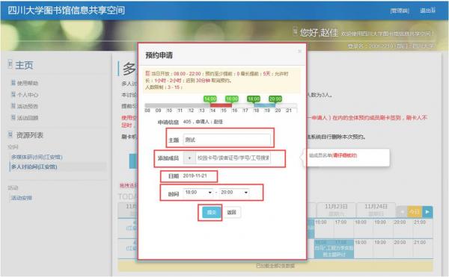Click the green 20:00 timeline handle
Screen dimensions: 449x277
[275, 99]
